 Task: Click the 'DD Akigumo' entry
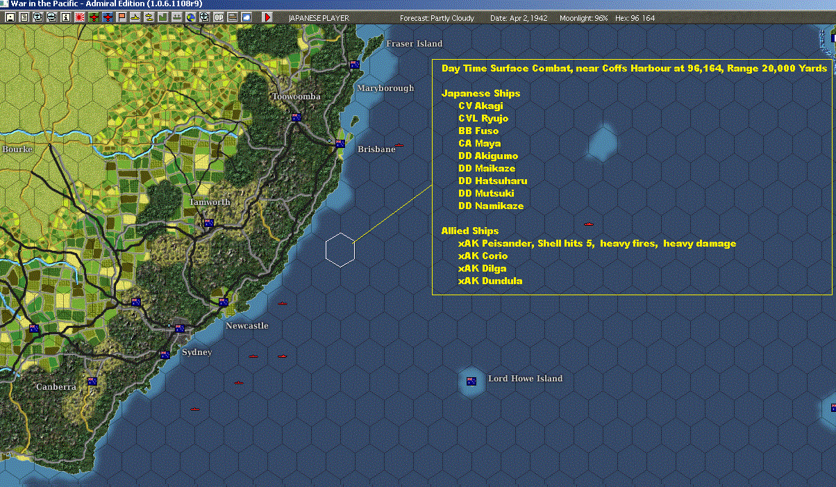[488, 156]
